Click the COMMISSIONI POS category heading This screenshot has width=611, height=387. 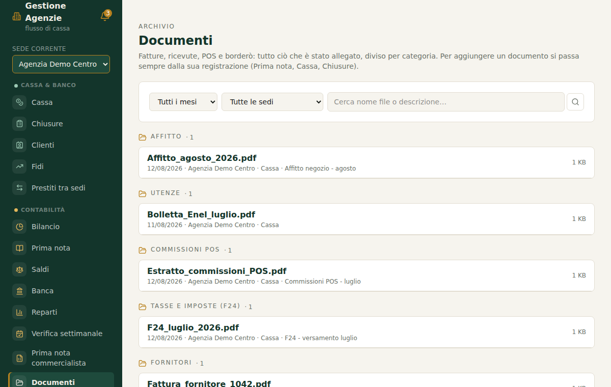point(185,250)
